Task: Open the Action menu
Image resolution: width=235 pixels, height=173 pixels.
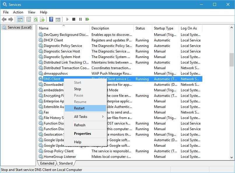Action: click(x=18, y=12)
